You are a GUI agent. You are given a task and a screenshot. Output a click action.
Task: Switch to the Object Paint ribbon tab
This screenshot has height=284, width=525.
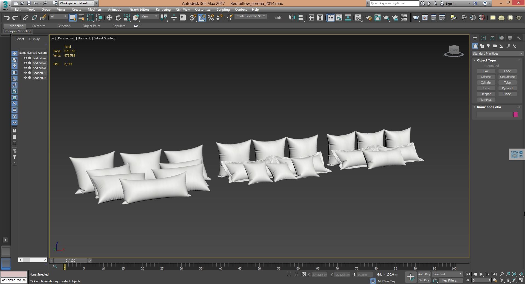click(91, 26)
